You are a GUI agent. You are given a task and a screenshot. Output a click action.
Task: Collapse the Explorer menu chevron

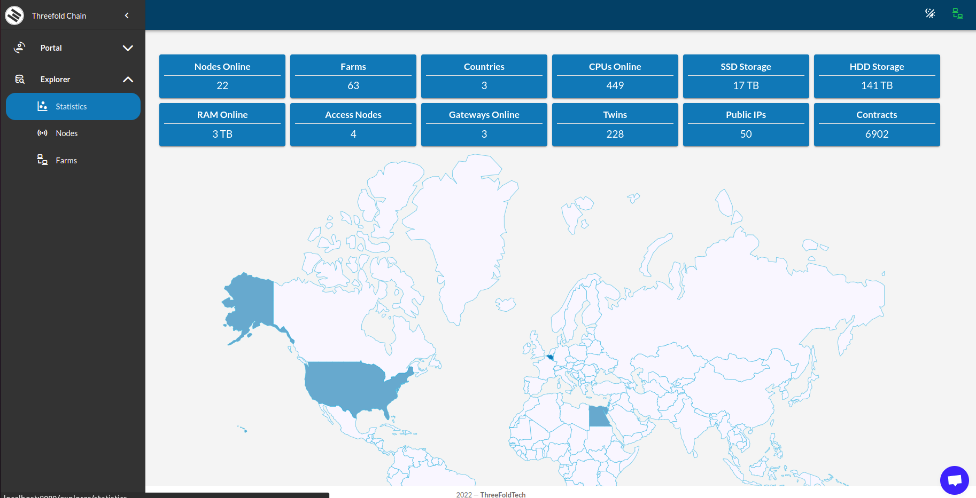128,80
